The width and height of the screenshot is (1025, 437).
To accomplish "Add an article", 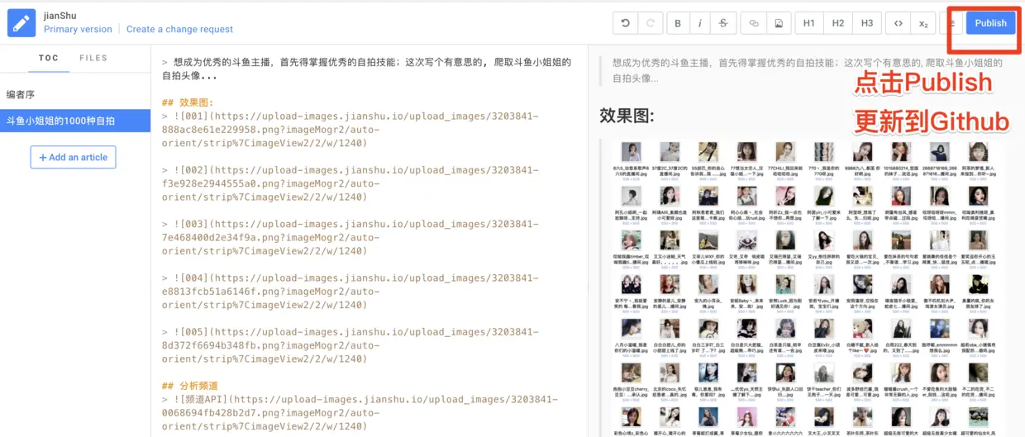I will point(73,157).
